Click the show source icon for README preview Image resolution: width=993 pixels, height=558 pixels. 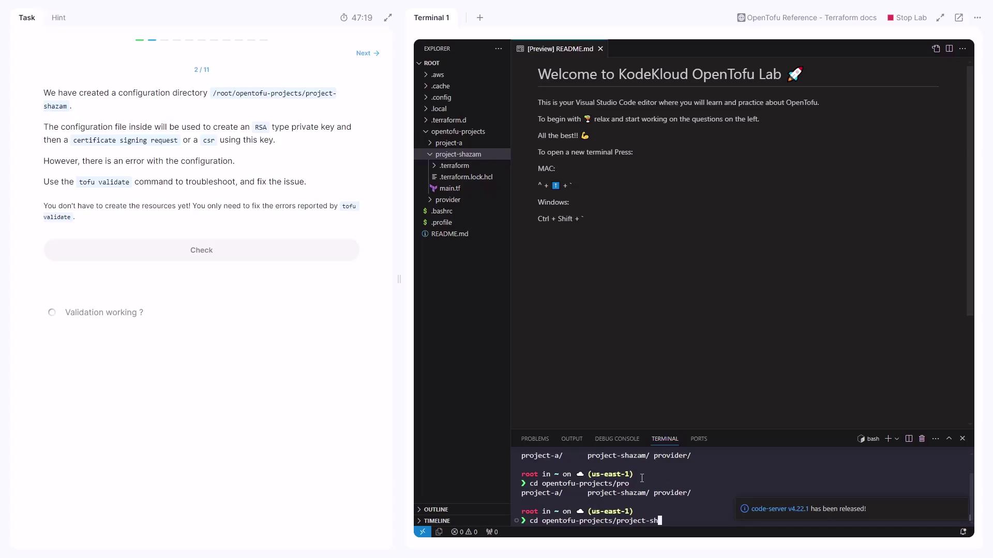(936, 49)
